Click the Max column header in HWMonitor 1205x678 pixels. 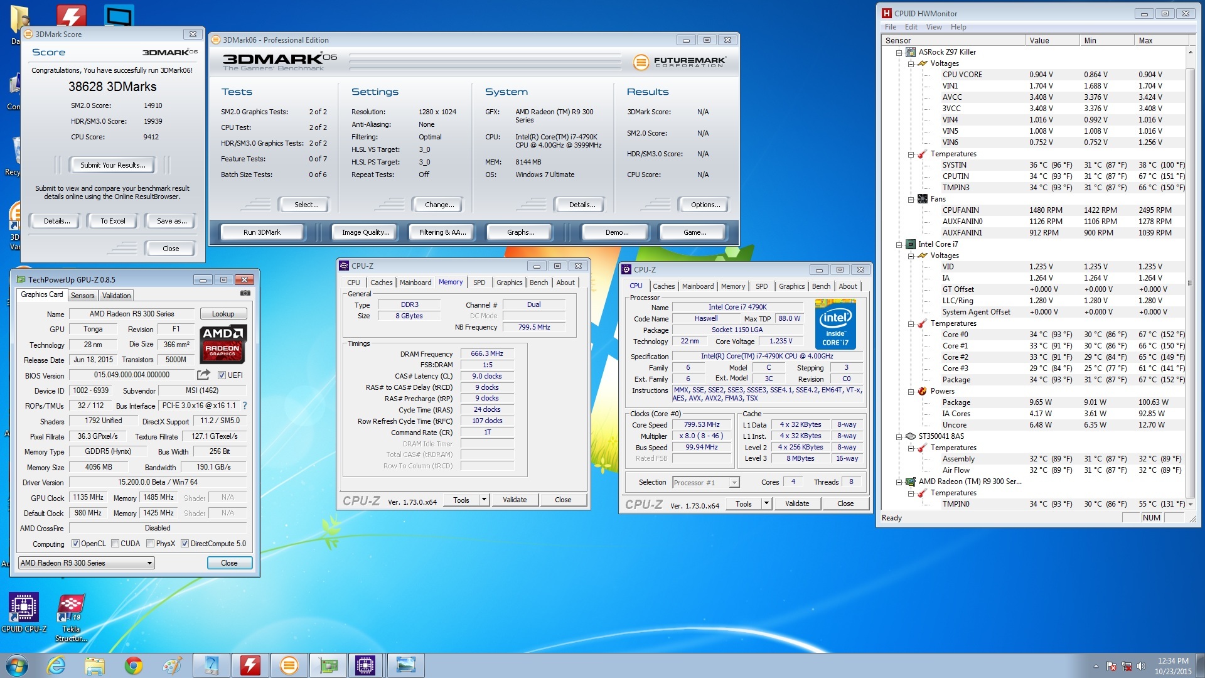pos(1161,40)
